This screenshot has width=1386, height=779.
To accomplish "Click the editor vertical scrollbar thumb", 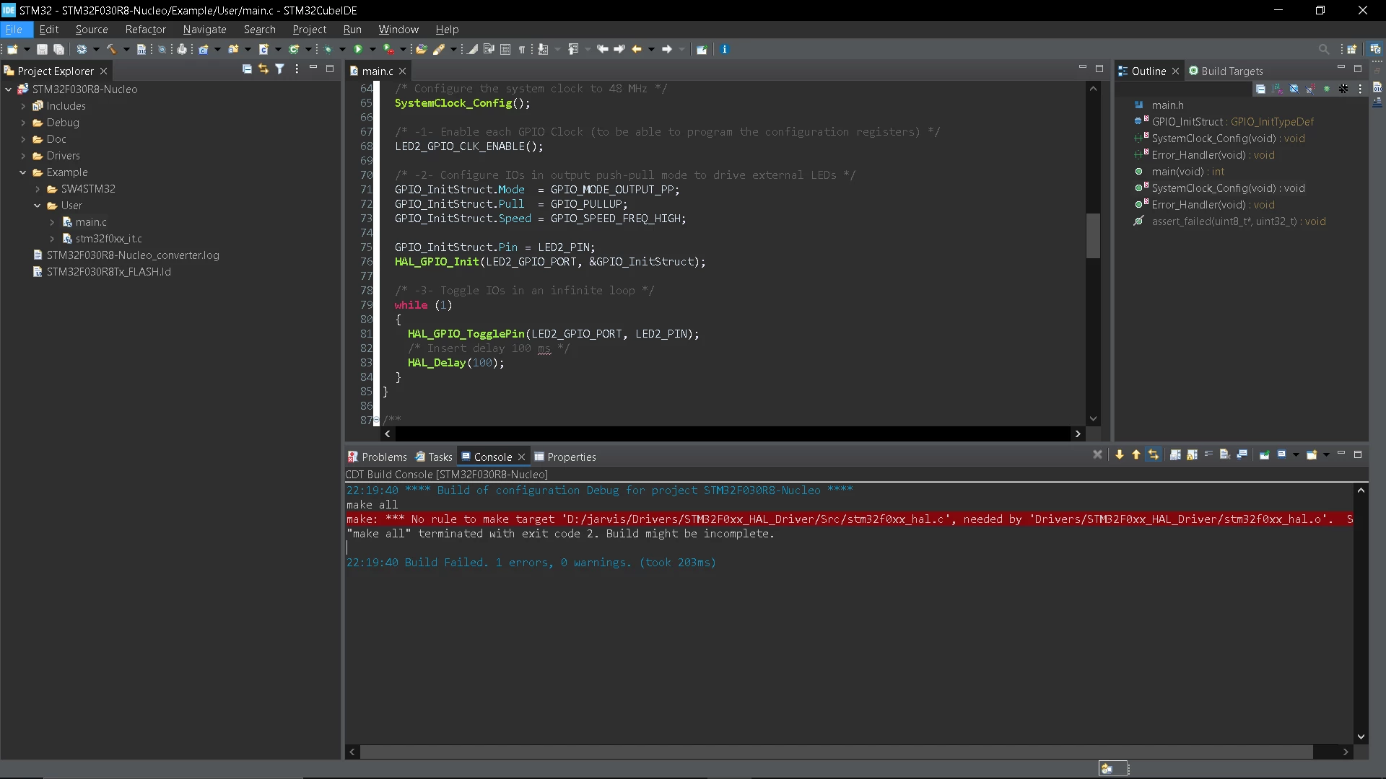I will pos(1093,236).
